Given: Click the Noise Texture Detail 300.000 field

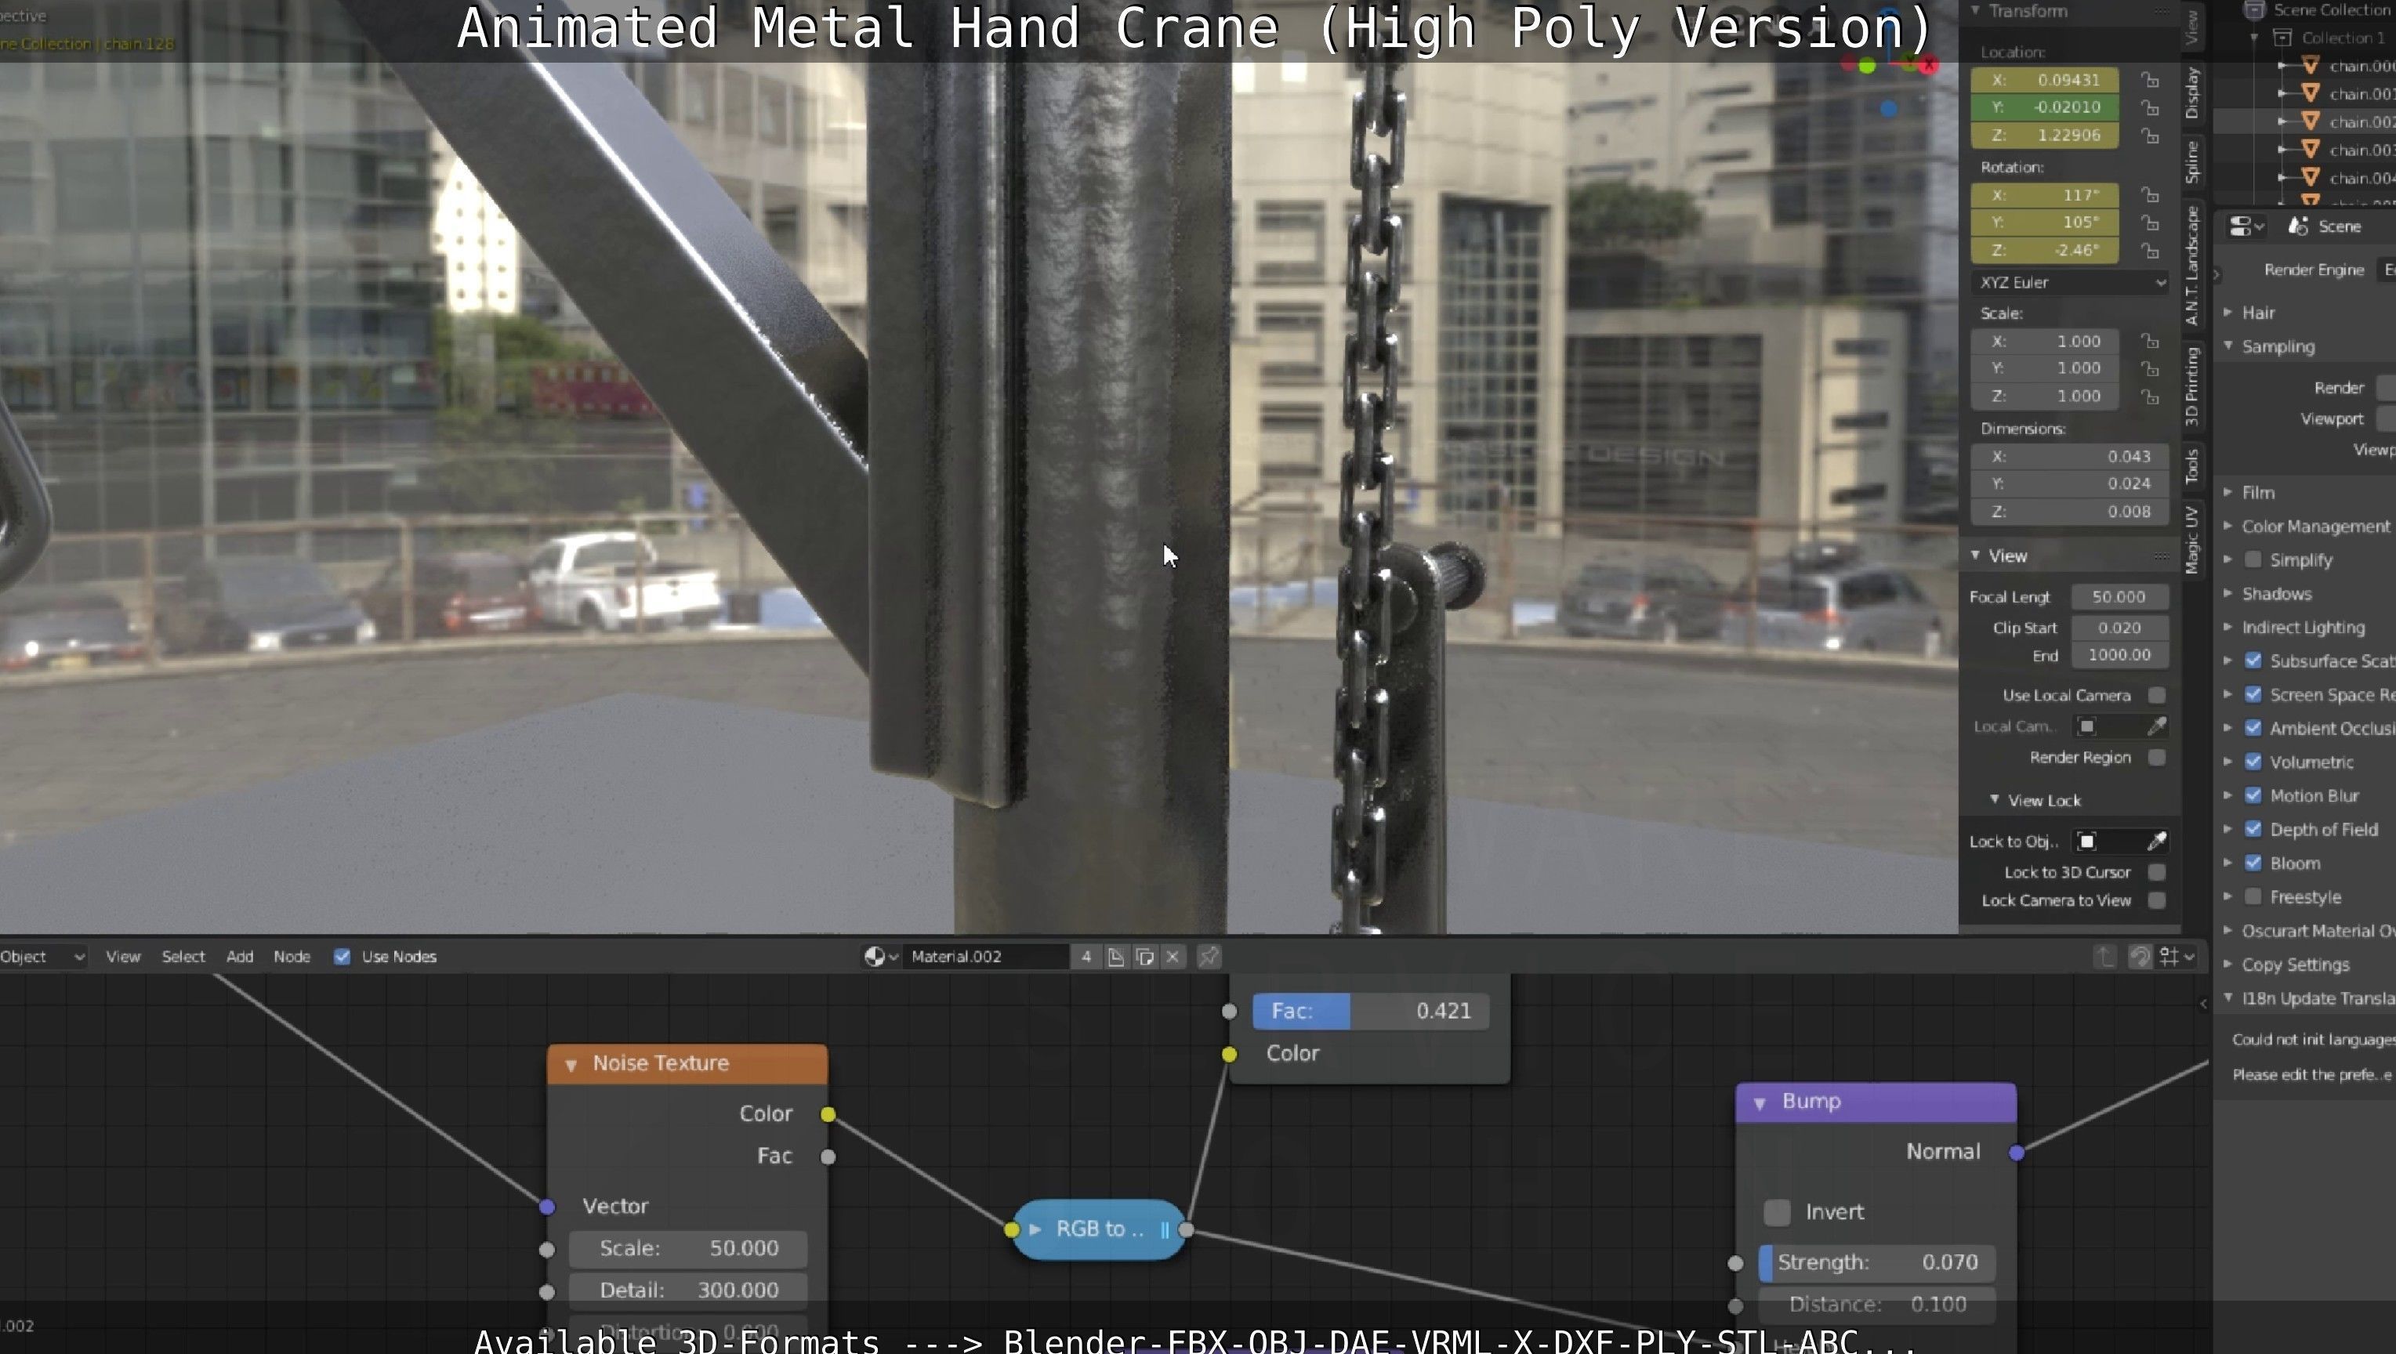Looking at the screenshot, I should point(688,1290).
